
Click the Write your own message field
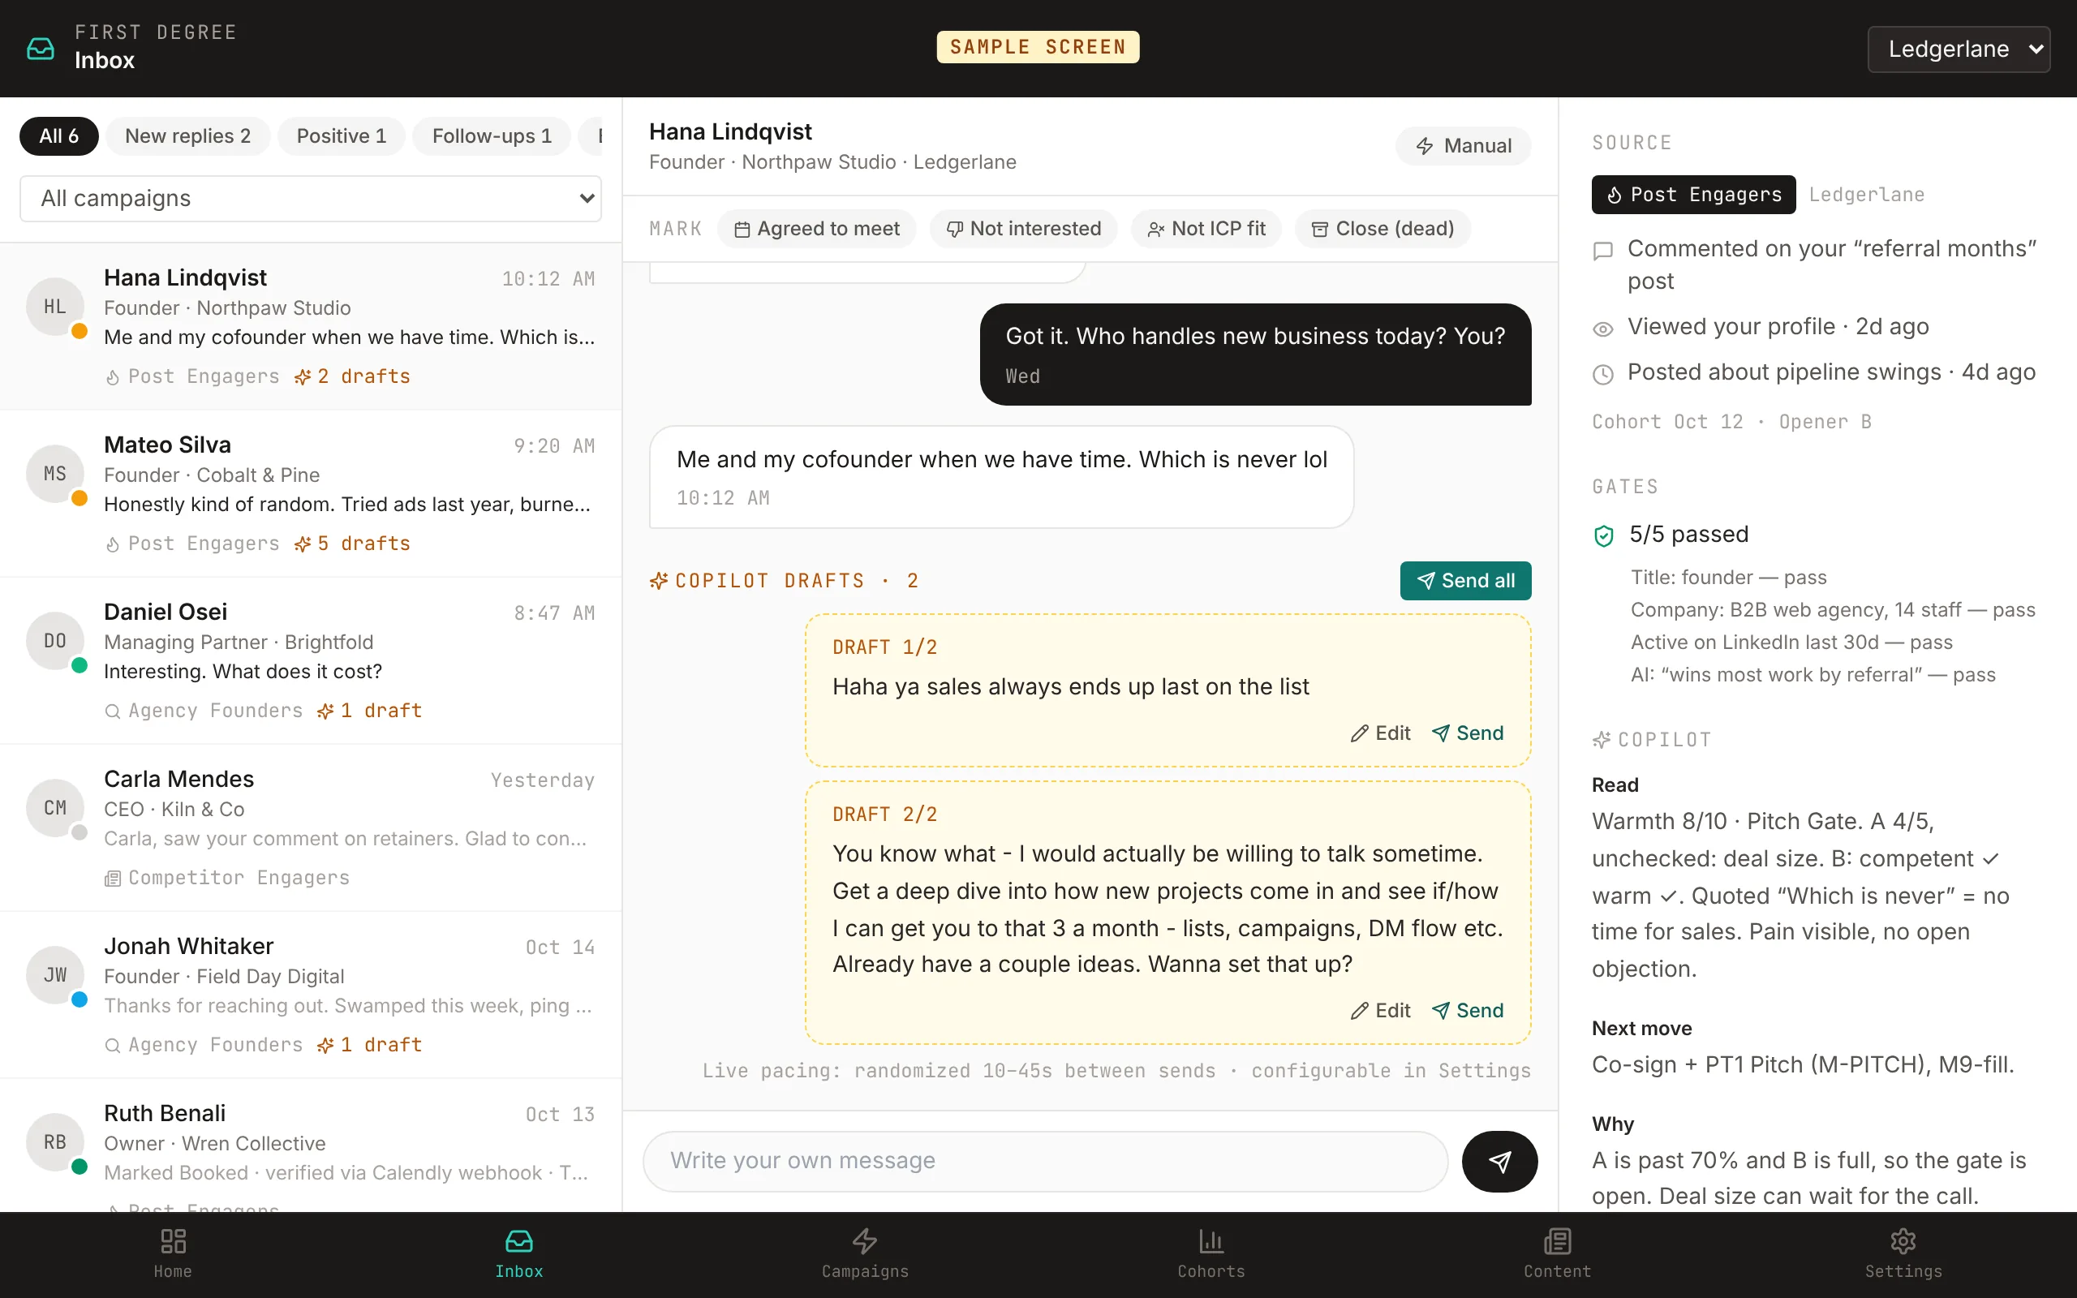(x=1044, y=1161)
